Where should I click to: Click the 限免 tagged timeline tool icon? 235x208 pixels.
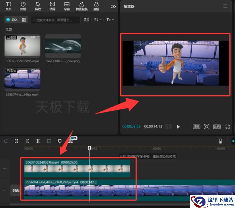point(71,141)
